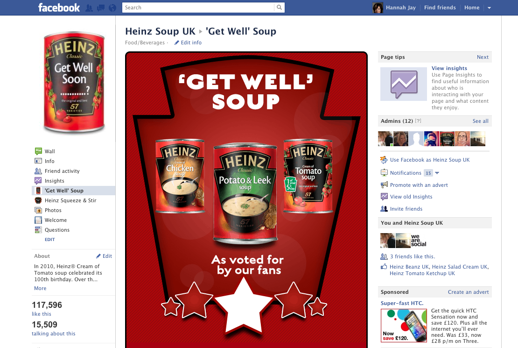The height and width of the screenshot is (348, 518).
Task: Open the notifications globe icon
Action: coord(112,8)
